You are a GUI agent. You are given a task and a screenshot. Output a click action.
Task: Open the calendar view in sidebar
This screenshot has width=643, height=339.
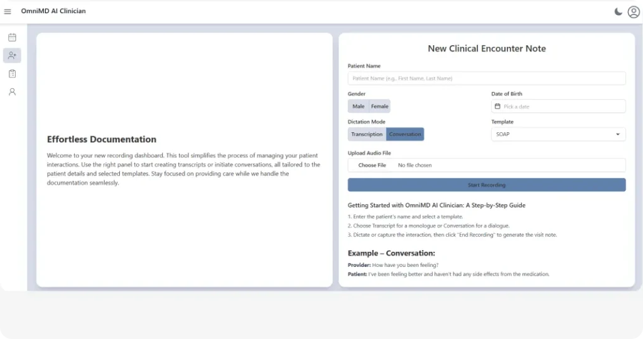(x=12, y=38)
